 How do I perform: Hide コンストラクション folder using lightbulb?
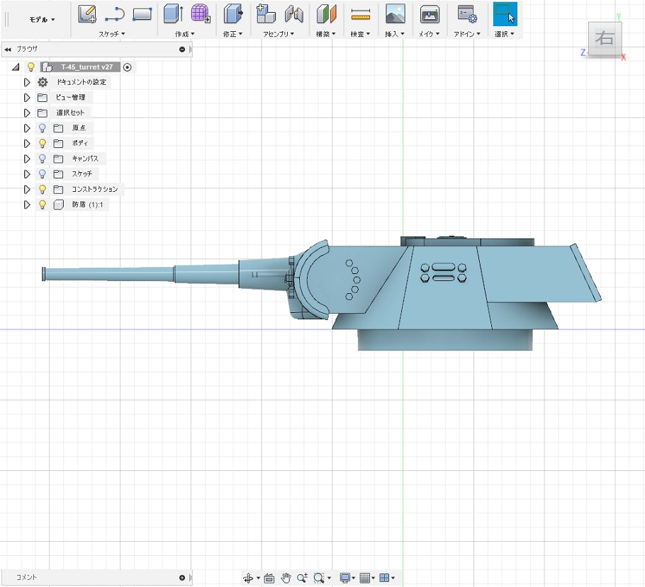pyautogui.click(x=43, y=189)
